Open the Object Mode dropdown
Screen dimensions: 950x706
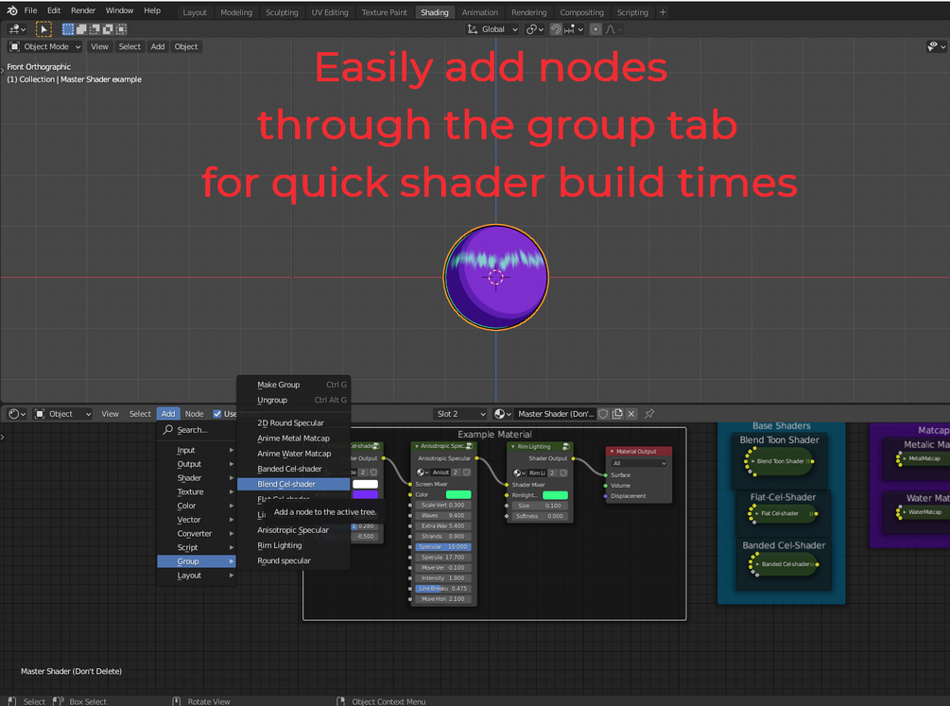click(45, 46)
